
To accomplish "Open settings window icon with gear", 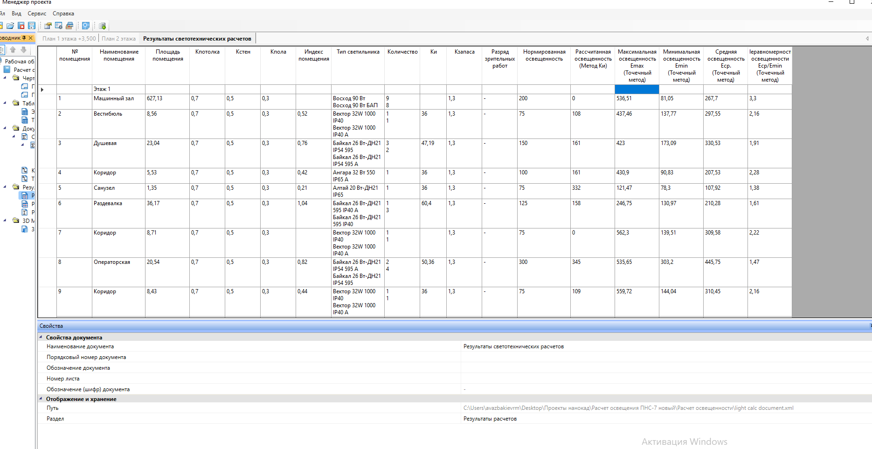I will [59, 26].
